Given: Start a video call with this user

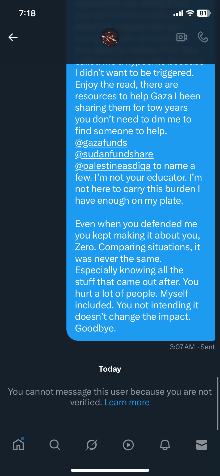Looking at the screenshot, I should point(182,37).
